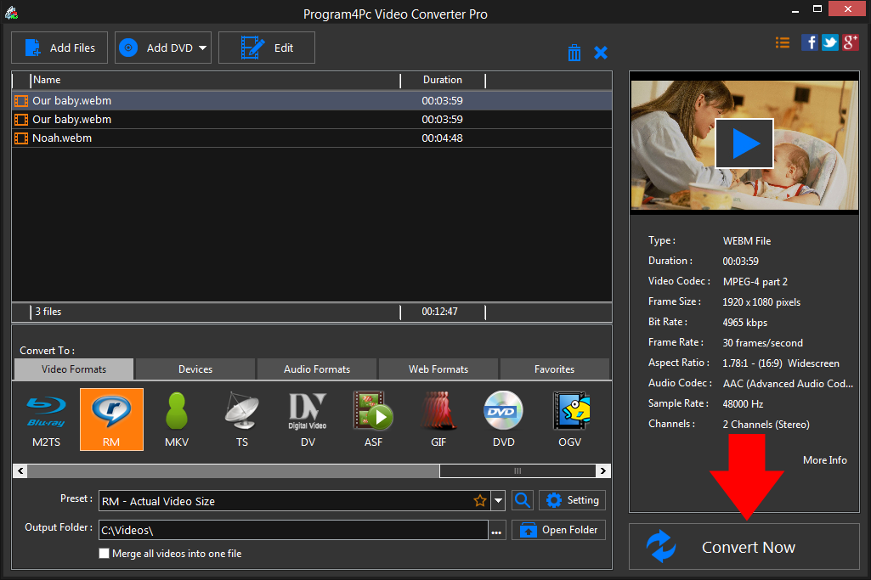Viewport: 871px width, 580px height.
Task: Switch to the Audio Formats tab
Action: (x=316, y=369)
